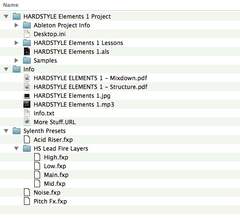Sort by the Name column header
The width and height of the screenshot is (240, 223).
click(11, 5)
